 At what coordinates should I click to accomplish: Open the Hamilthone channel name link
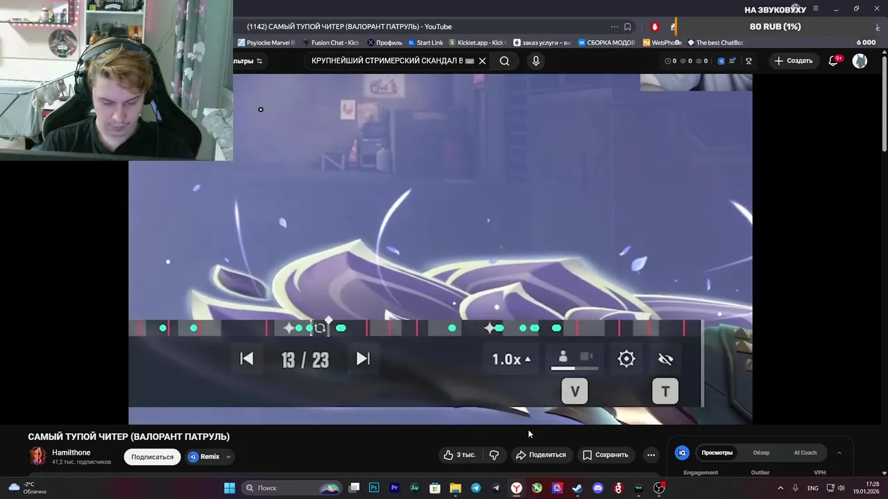[x=71, y=453]
